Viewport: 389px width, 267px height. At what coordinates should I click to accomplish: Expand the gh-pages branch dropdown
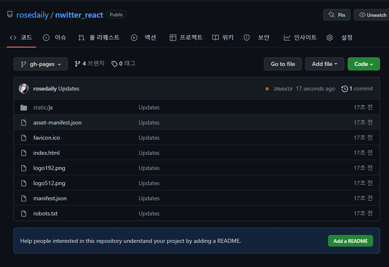[x=40, y=64]
